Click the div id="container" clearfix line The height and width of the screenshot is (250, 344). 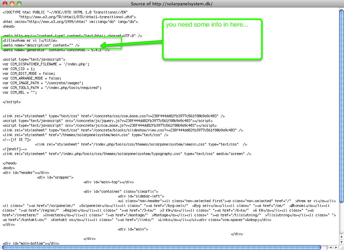click(x=121, y=192)
